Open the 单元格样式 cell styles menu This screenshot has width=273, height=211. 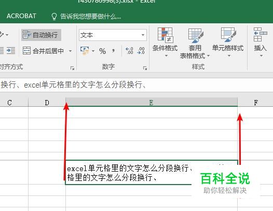pyautogui.click(x=228, y=43)
